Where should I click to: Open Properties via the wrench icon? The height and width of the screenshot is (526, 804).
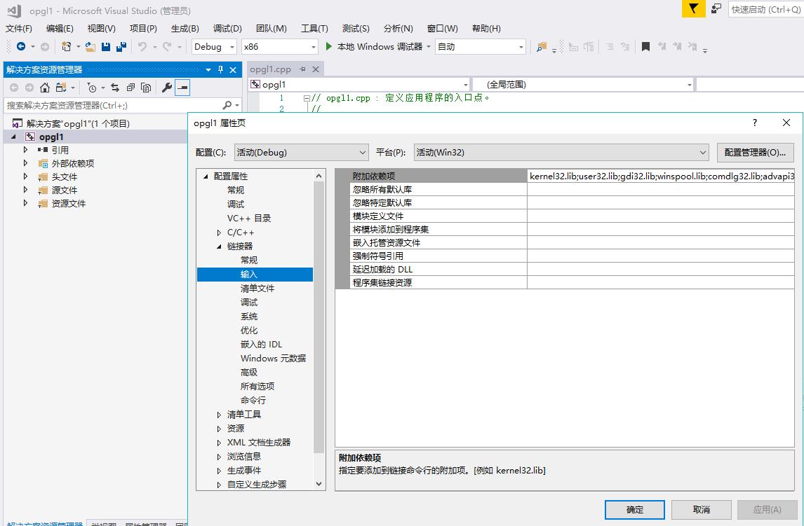[x=167, y=88]
